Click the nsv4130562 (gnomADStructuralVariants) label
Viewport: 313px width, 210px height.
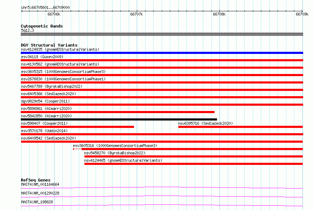[x=60, y=64]
